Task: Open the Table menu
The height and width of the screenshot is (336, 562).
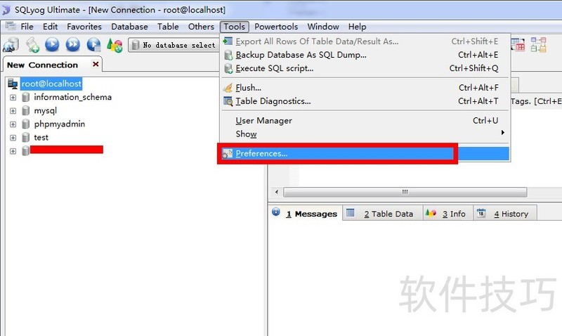Action: [x=168, y=27]
